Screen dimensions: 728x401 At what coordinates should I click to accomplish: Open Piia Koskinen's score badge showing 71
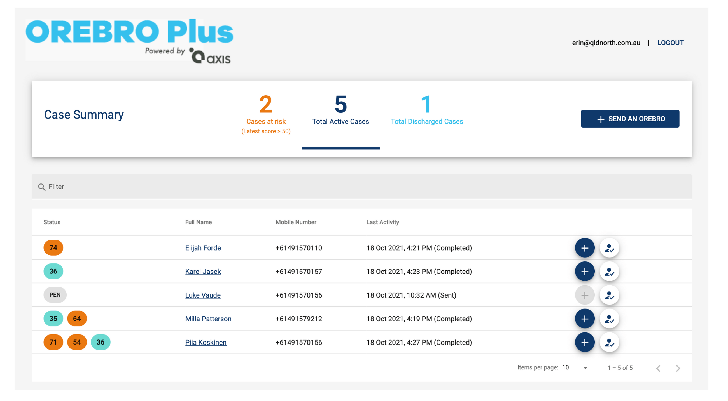tap(53, 342)
